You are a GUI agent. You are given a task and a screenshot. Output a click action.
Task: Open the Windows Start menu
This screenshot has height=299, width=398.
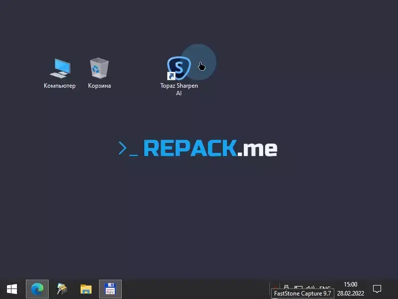tap(12, 289)
